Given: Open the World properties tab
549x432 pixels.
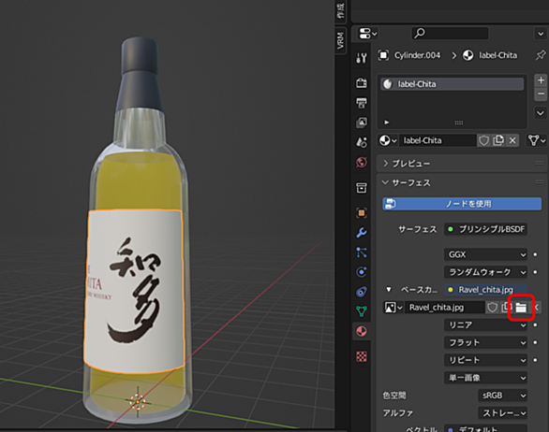Looking at the screenshot, I should coord(362,162).
